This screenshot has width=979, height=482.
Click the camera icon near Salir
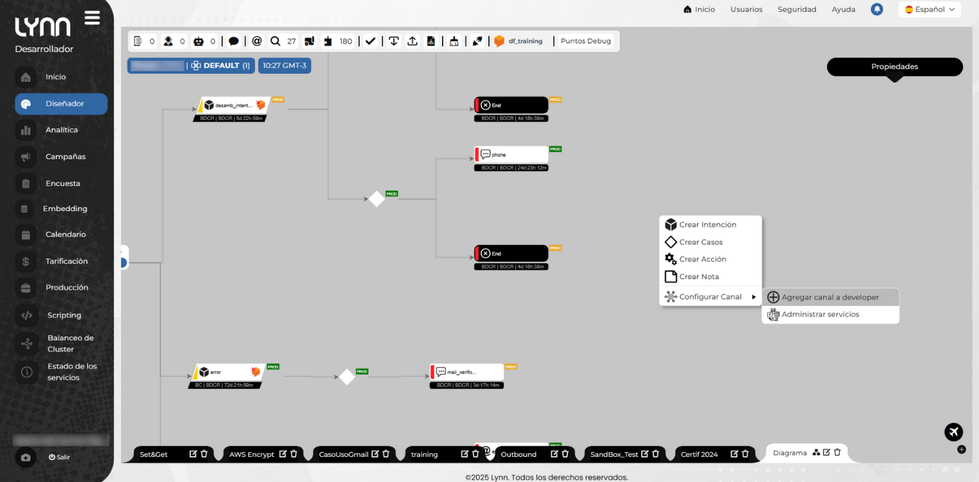pyautogui.click(x=26, y=457)
